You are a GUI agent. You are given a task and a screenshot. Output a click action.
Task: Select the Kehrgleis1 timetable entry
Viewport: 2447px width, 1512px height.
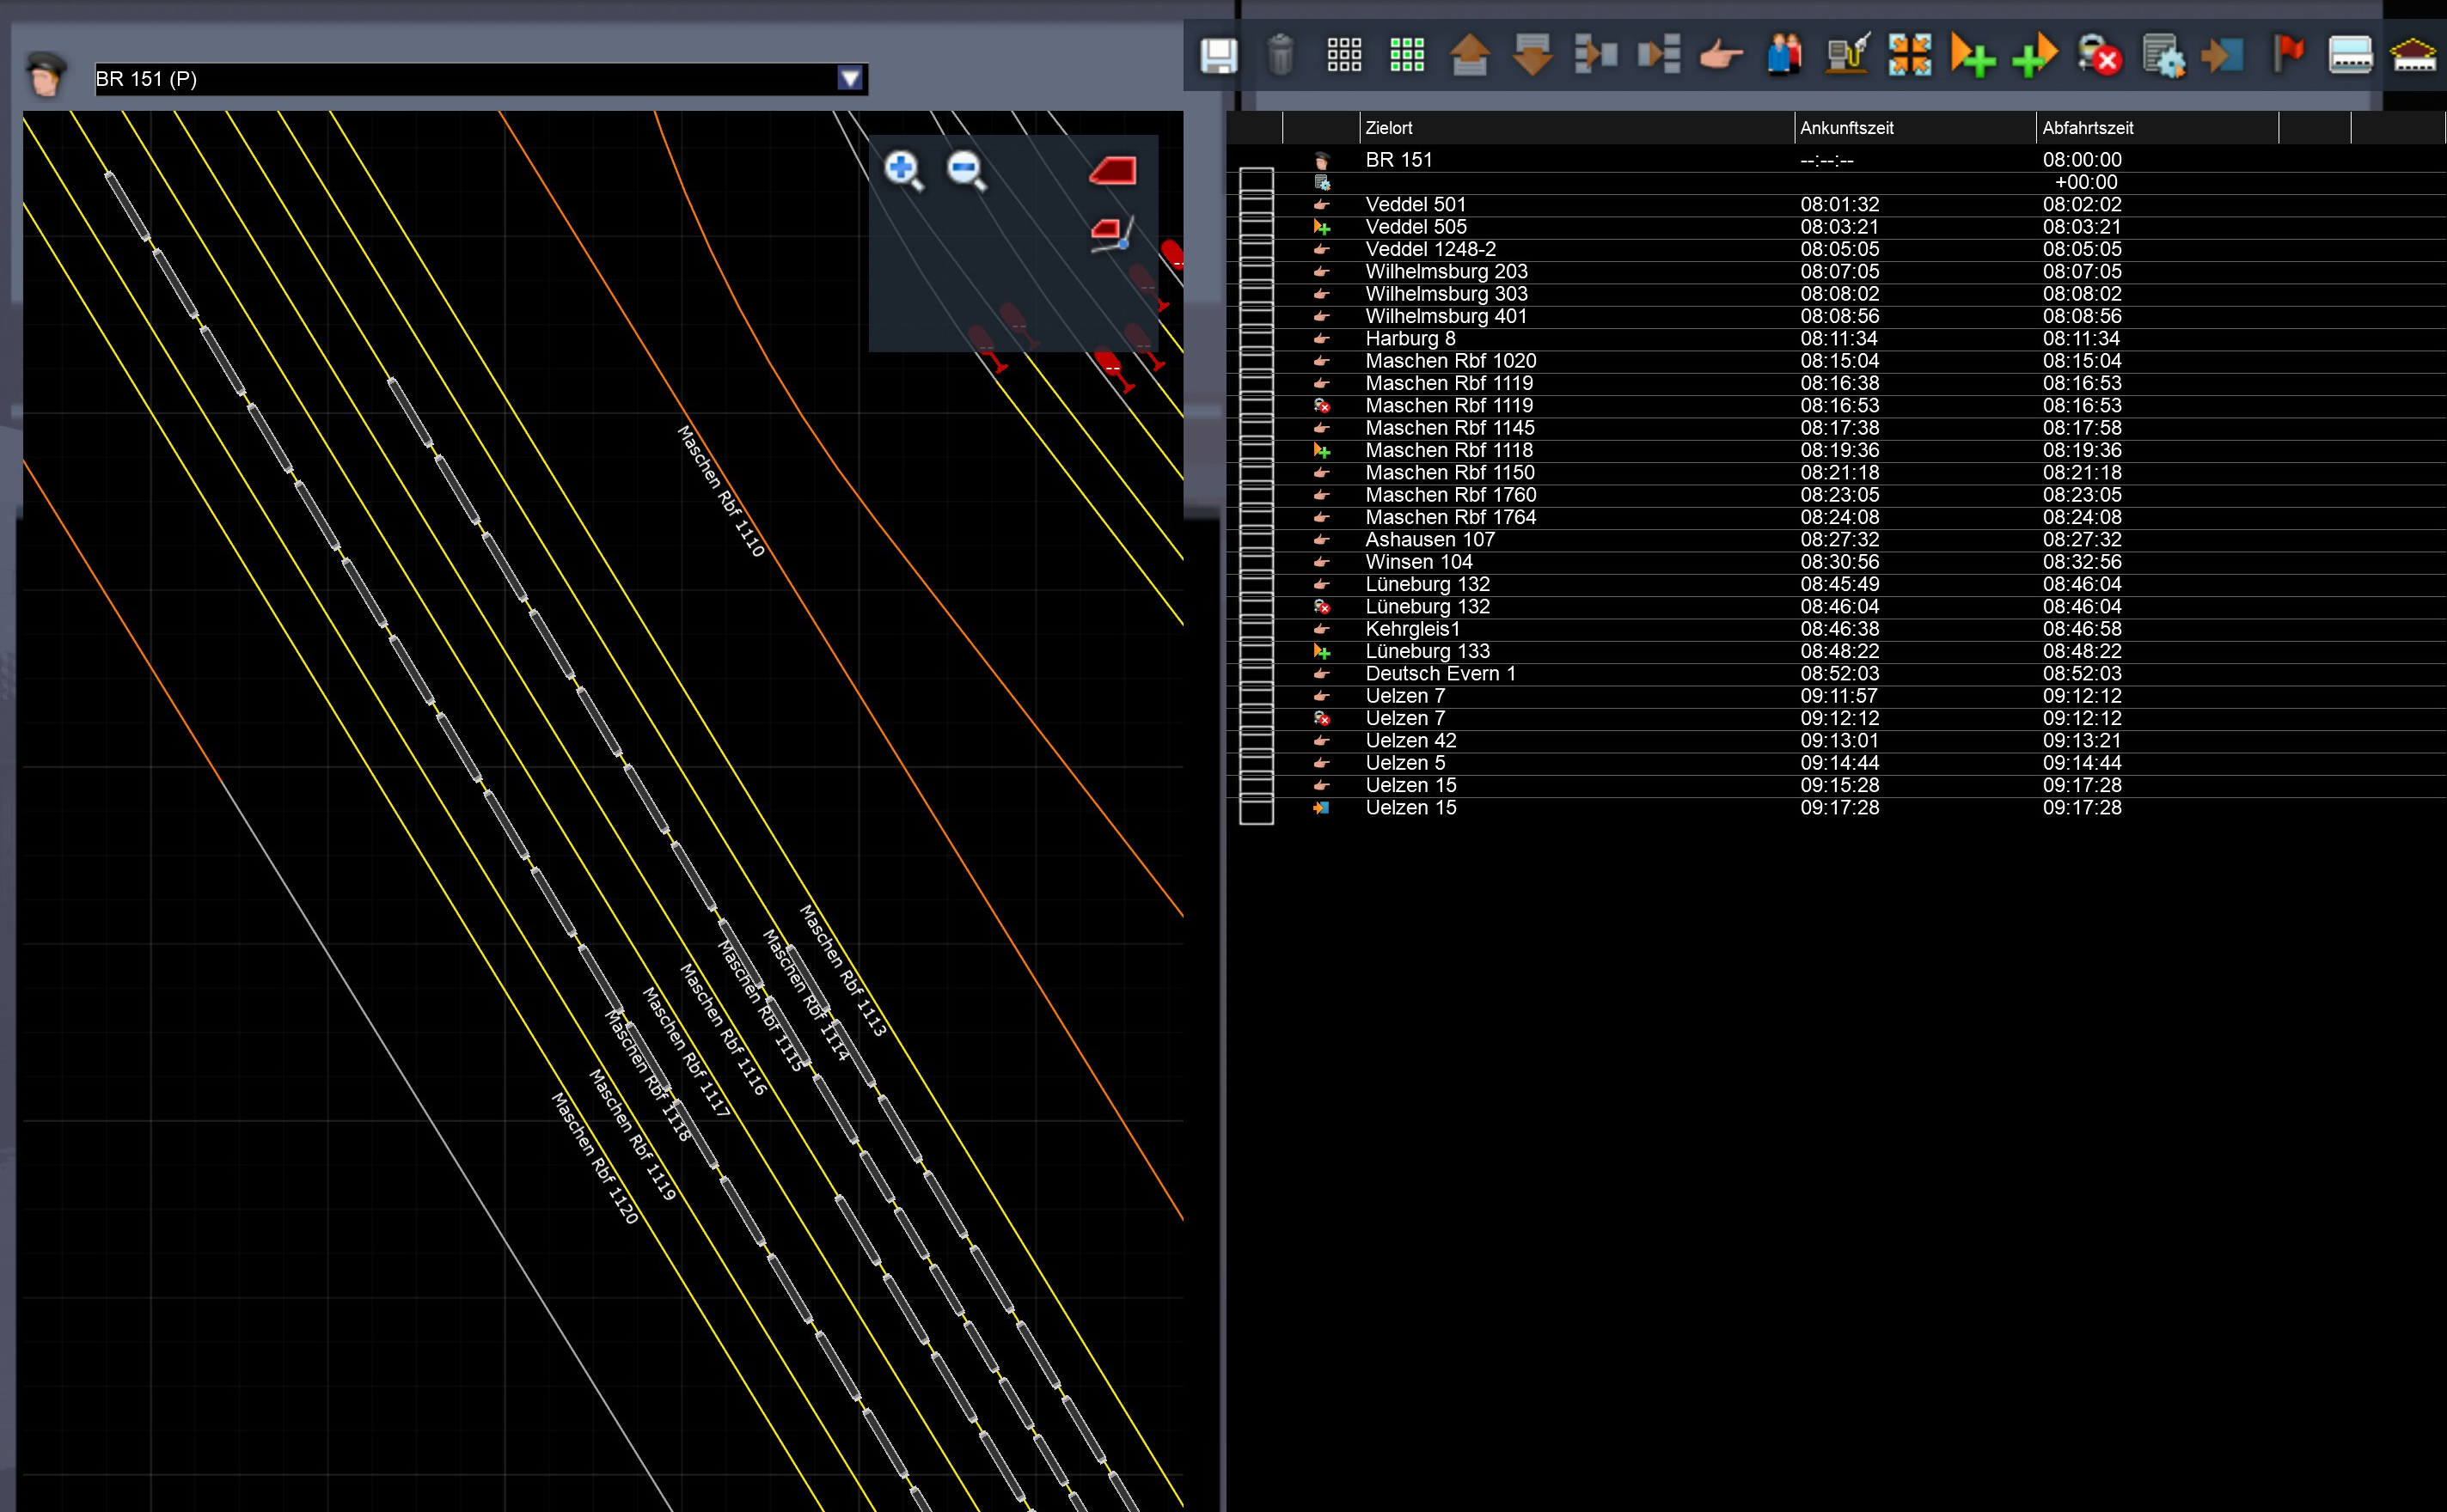tap(1412, 629)
